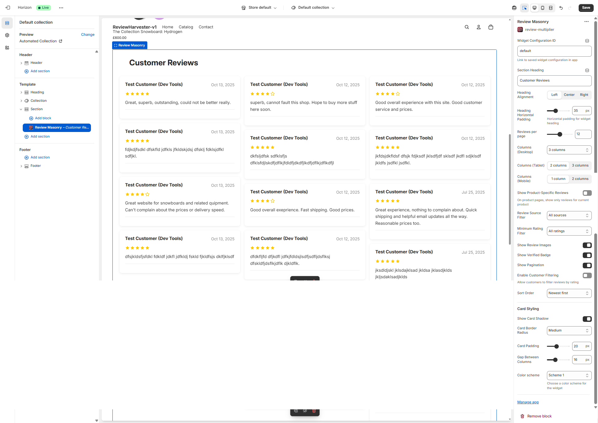Screen dimensions: 598x423
Task: Click the Save button
Action: click(586, 8)
